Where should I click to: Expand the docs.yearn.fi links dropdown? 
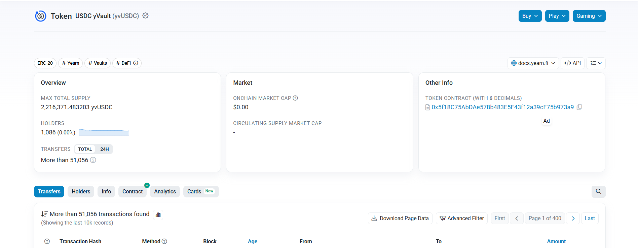(x=533, y=63)
